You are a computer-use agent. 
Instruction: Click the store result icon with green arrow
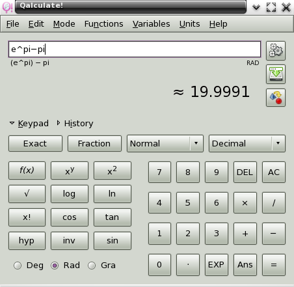coord(276,74)
